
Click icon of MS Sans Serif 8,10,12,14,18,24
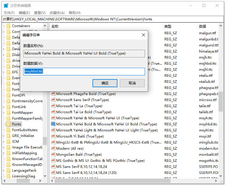53,166
